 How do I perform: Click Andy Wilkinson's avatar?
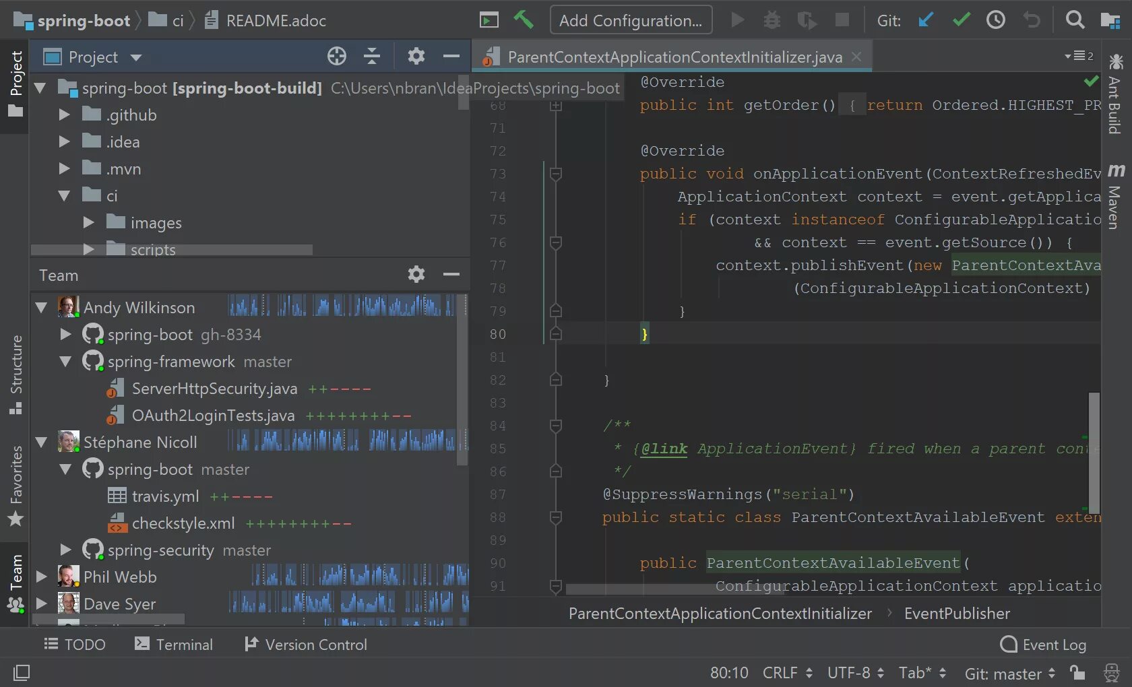[x=68, y=307]
